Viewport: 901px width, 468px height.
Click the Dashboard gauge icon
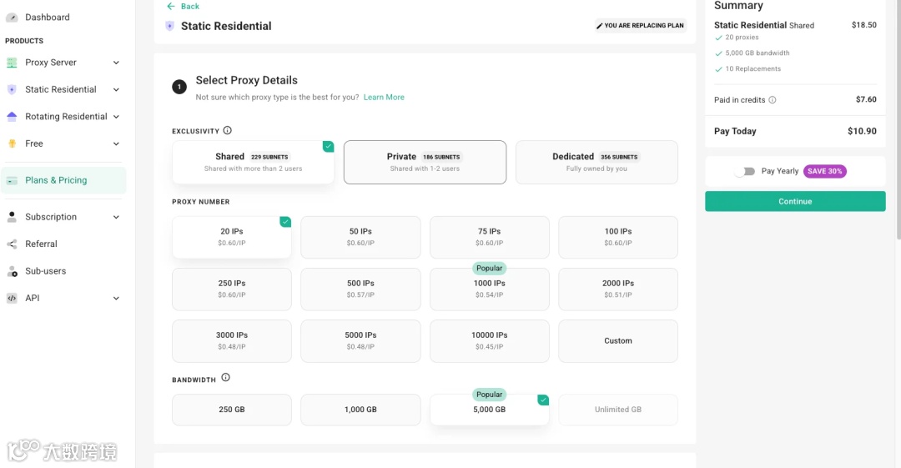(x=12, y=18)
